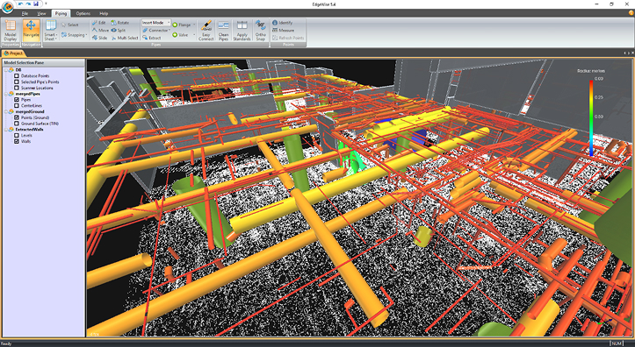The image size is (635, 347).
Task: Click the Extract button
Action: (152, 38)
